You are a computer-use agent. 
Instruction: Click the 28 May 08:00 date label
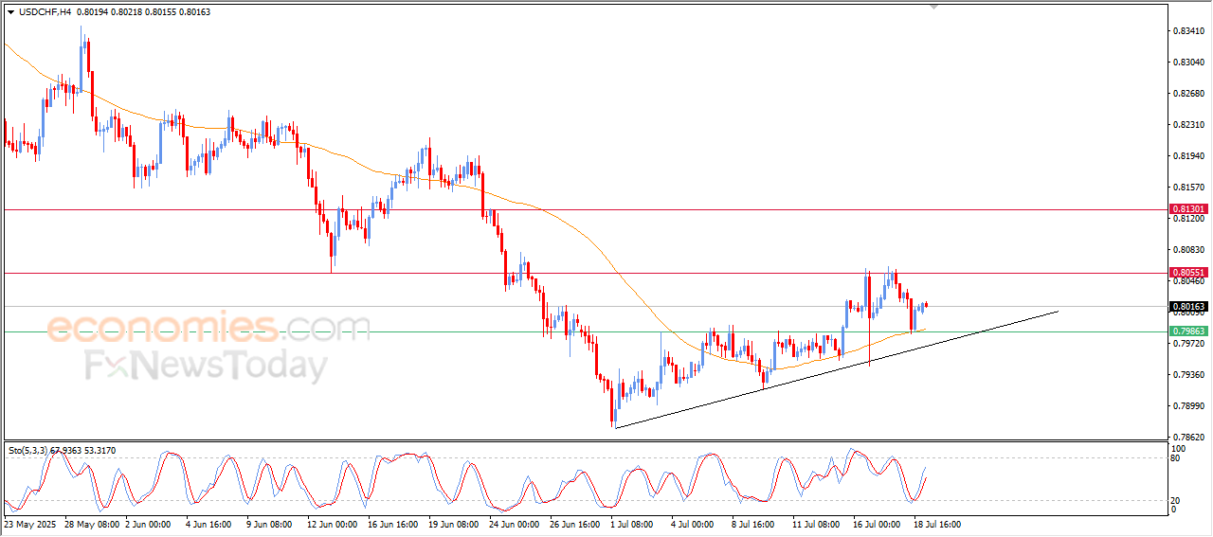click(x=91, y=524)
